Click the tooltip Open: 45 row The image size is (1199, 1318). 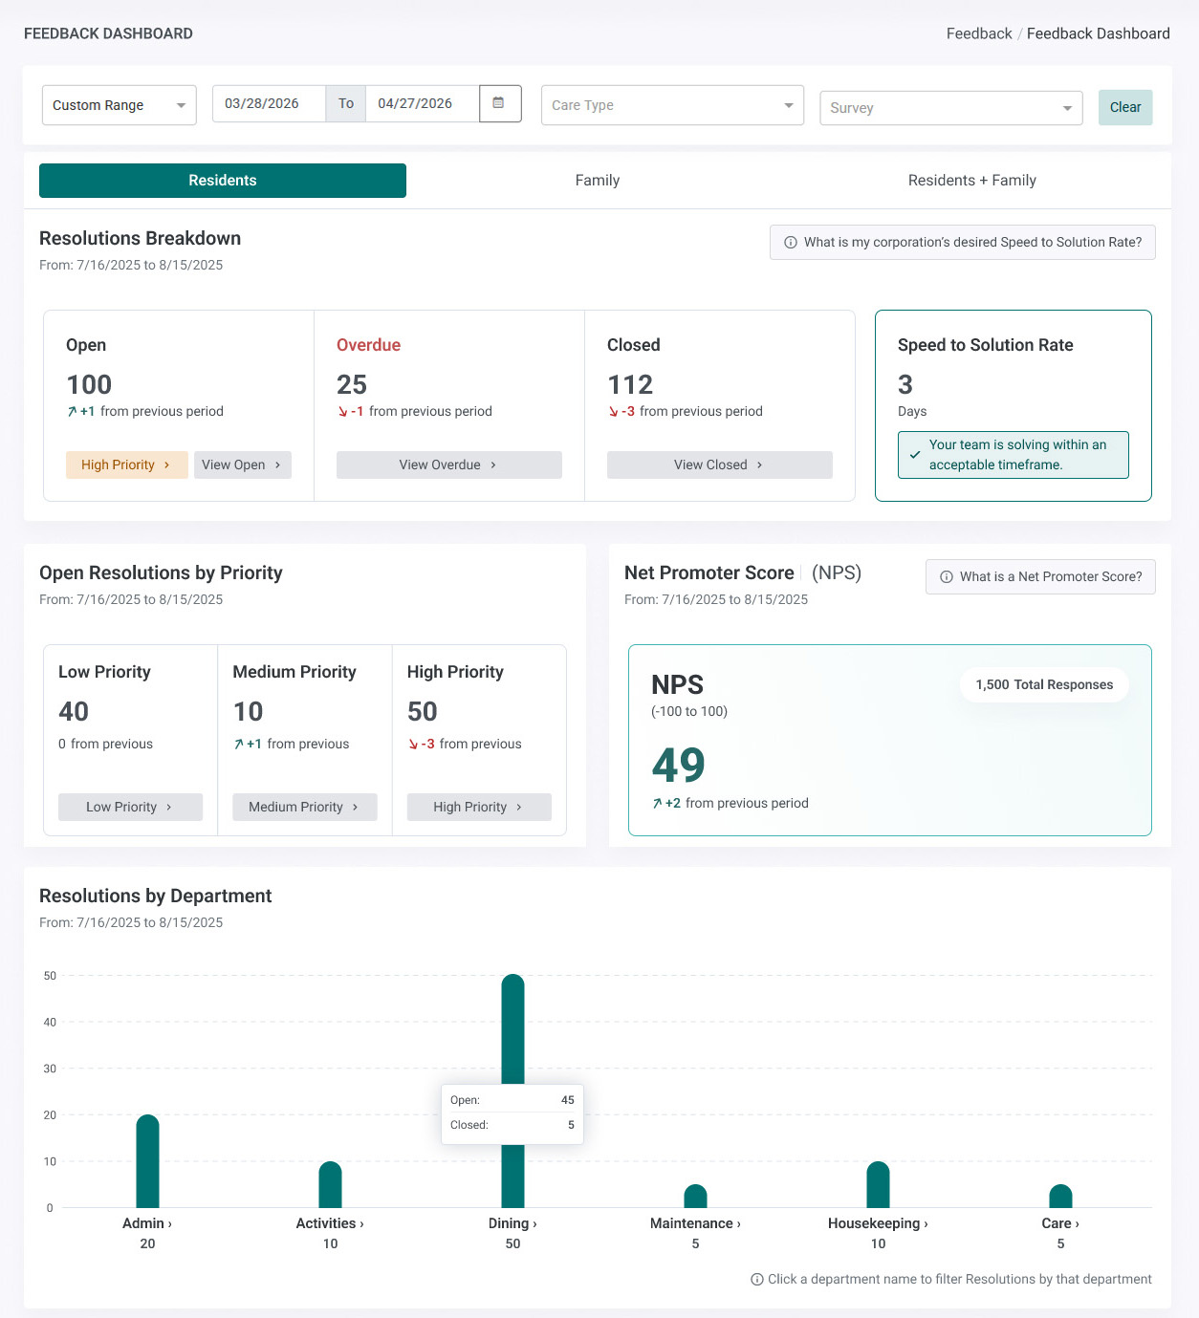512,1100
